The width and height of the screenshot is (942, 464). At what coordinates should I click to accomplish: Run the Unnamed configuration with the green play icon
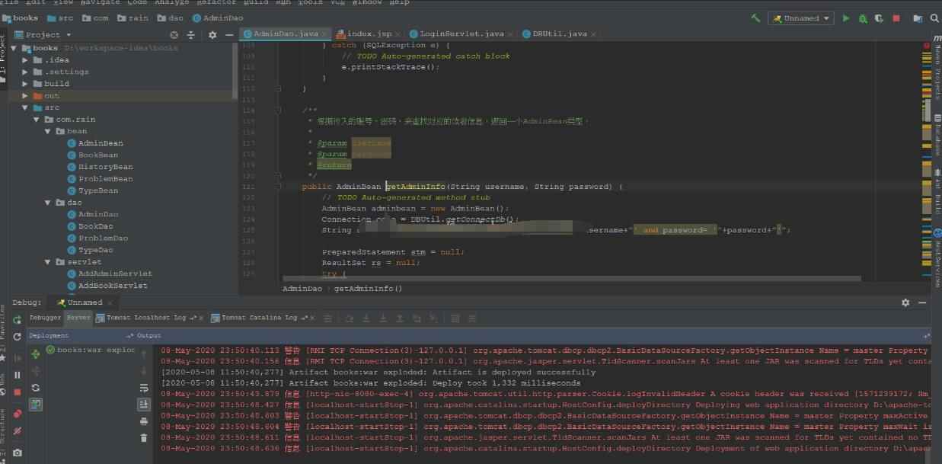(x=846, y=18)
